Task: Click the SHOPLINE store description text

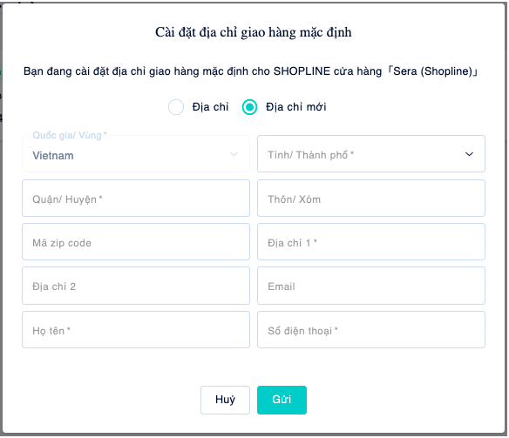Action: click(250, 71)
